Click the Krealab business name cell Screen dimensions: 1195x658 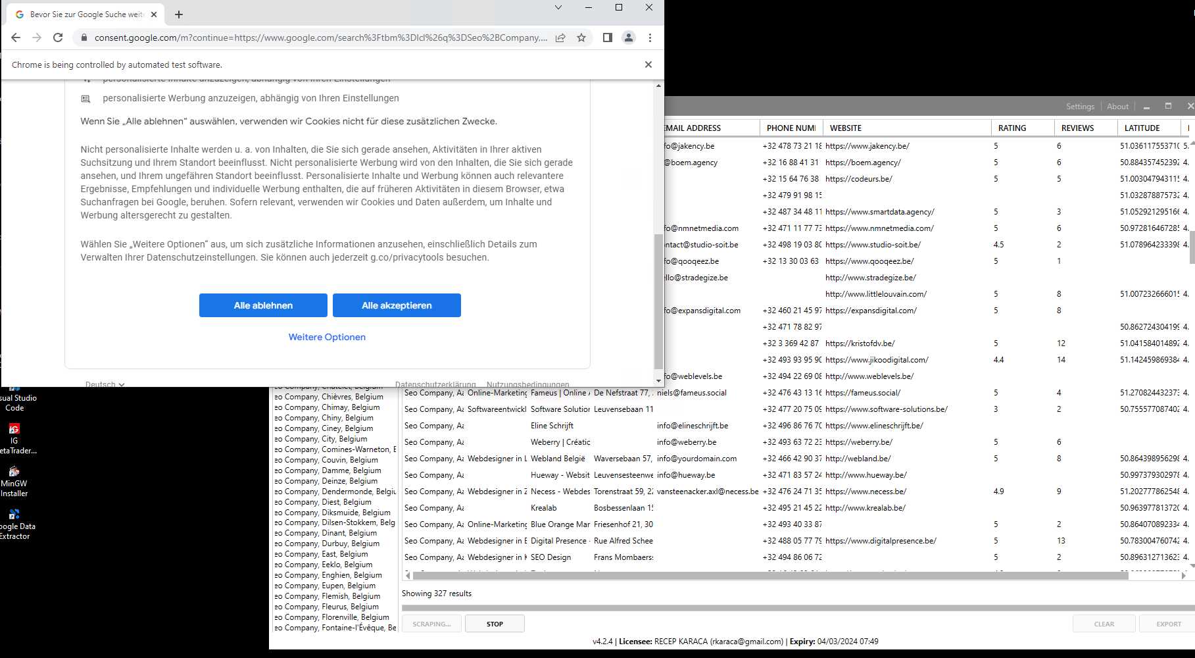coord(544,508)
